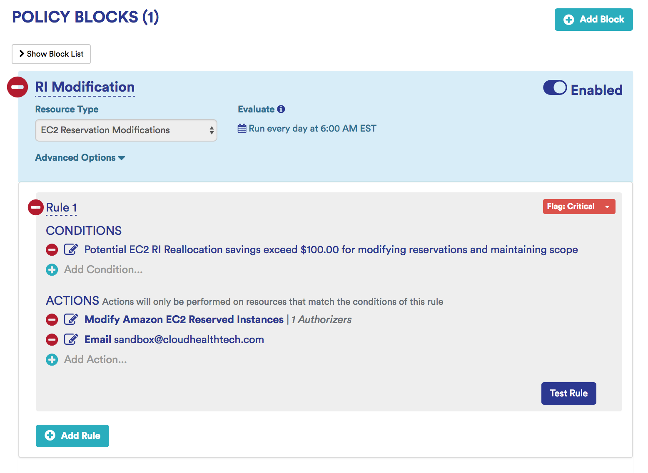Expand Advanced Options

[80, 158]
